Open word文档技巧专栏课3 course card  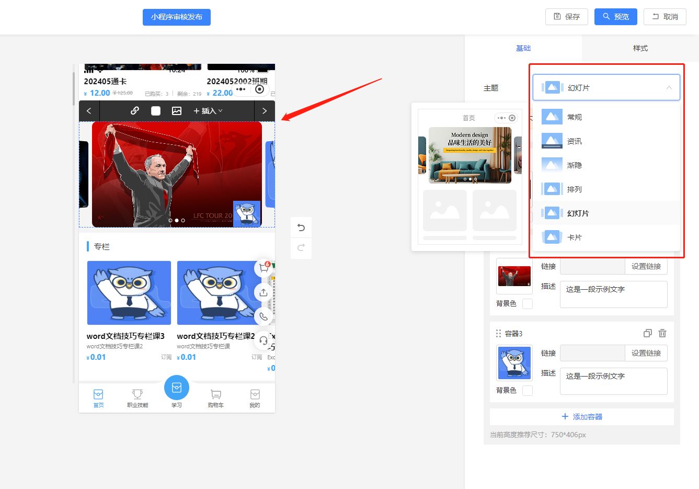129,311
